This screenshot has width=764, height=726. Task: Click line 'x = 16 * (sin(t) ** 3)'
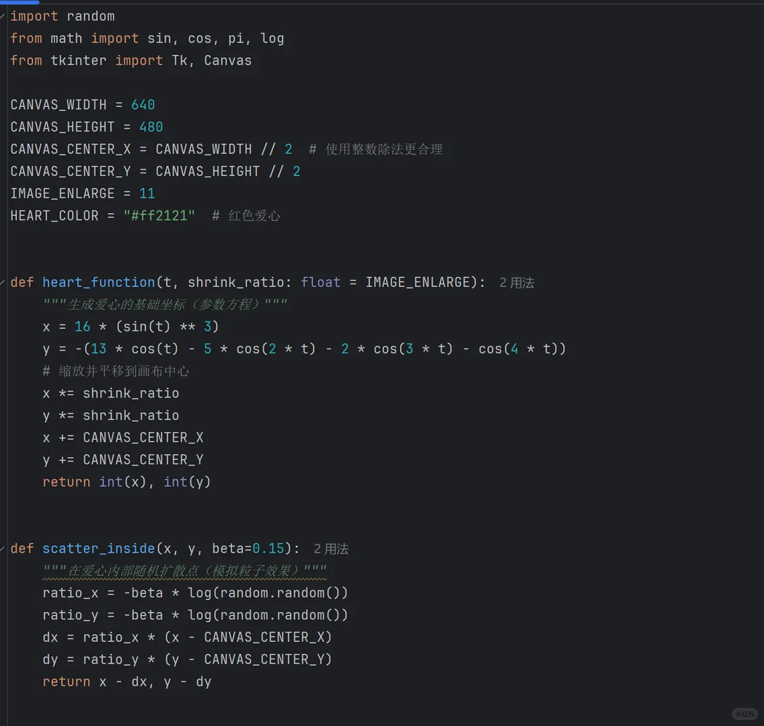tap(130, 327)
